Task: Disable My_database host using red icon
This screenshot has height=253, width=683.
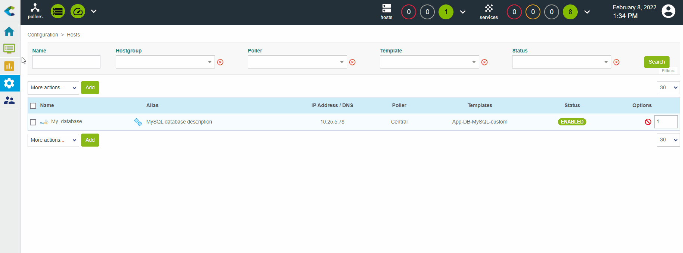Action: [x=648, y=122]
